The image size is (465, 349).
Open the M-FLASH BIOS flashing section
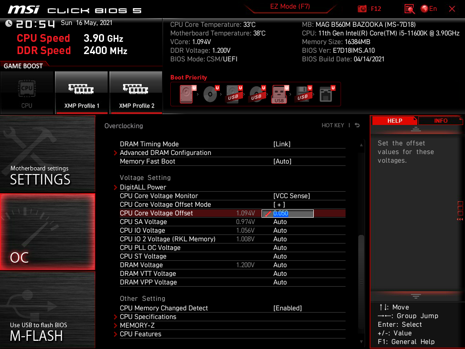(x=47, y=310)
